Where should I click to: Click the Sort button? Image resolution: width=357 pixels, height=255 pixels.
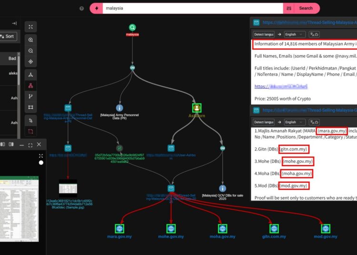click(7, 36)
